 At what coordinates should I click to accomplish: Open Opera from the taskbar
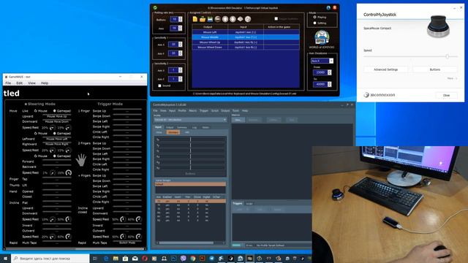(145, 258)
